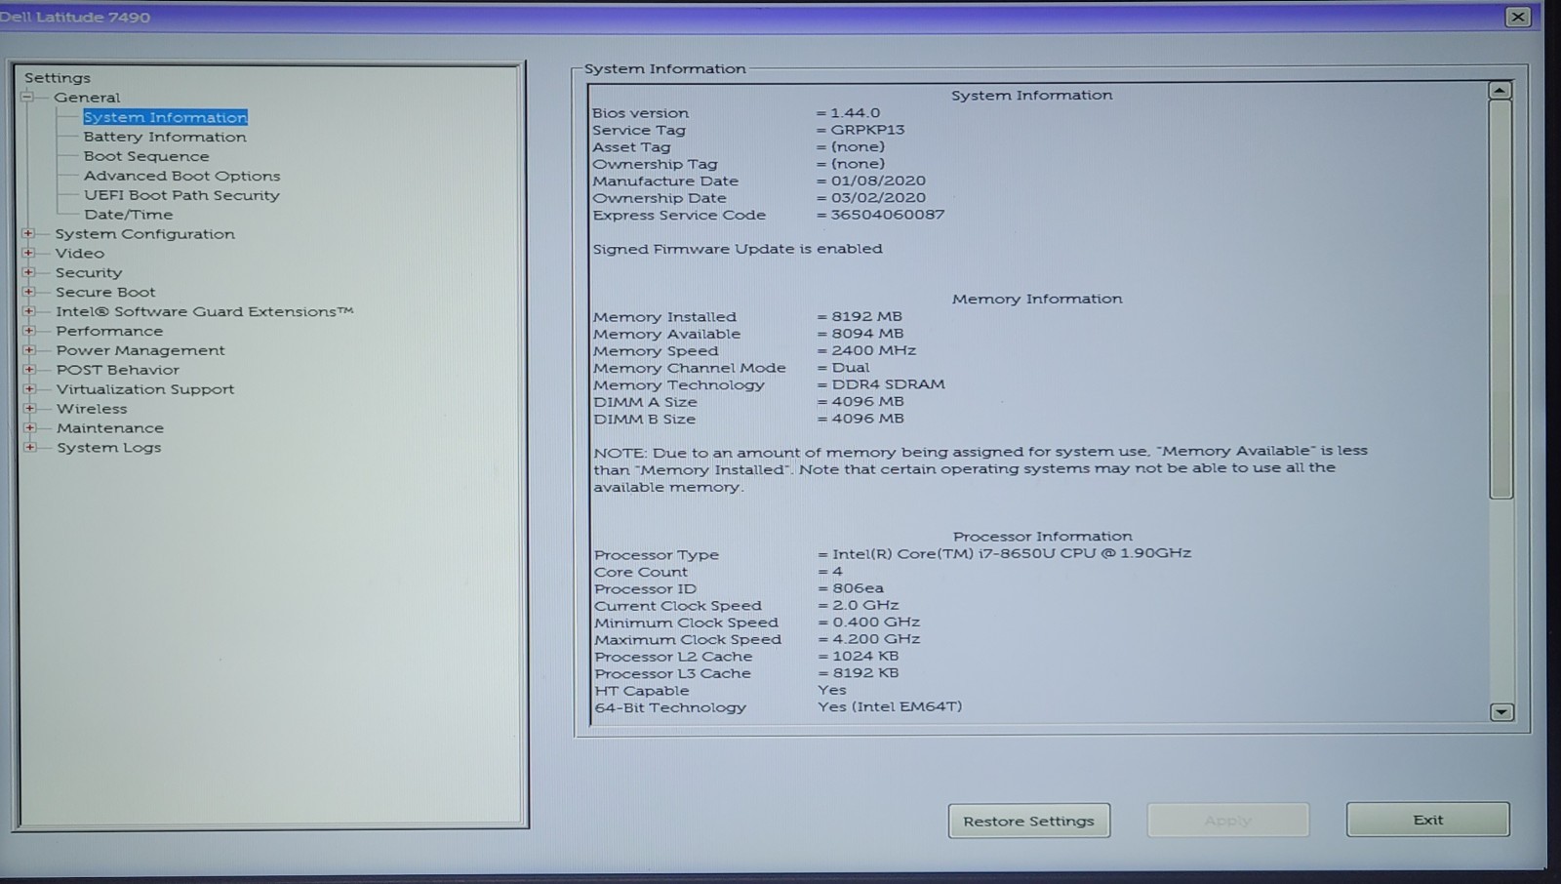Close the Dell Latitude 7490 BIOS window
Image resolution: width=1561 pixels, height=884 pixels.
(x=1517, y=17)
